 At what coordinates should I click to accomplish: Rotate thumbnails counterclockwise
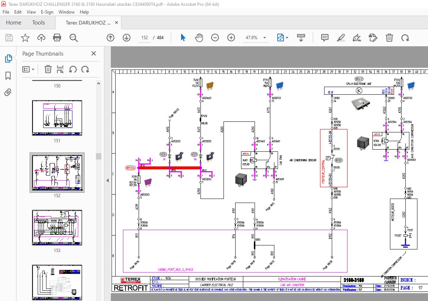72,69
